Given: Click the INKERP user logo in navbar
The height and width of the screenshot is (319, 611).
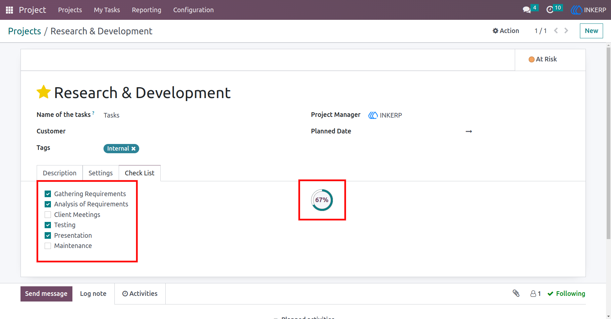Looking at the screenshot, I should coord(576,10).
